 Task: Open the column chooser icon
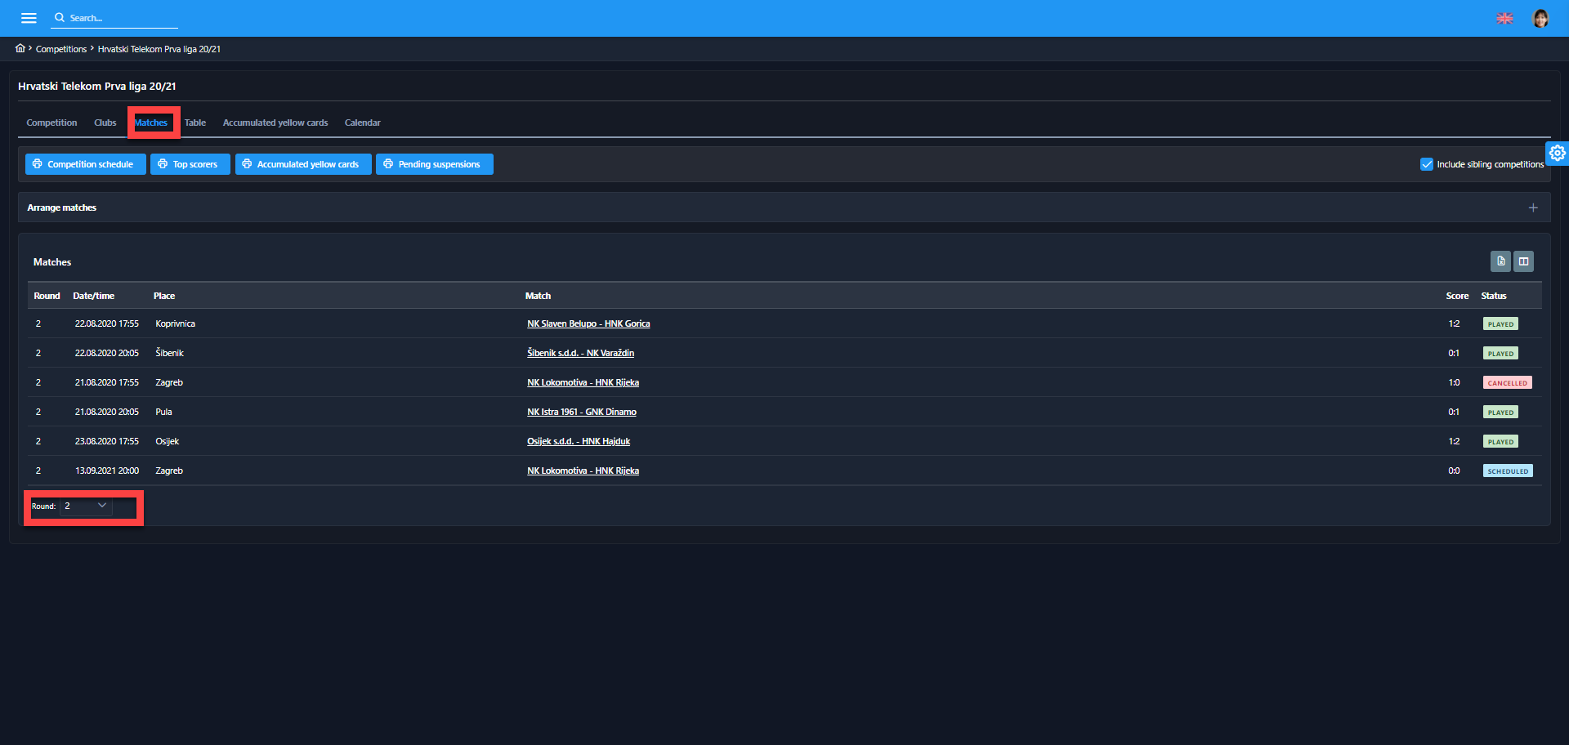tap(1523, 261)
